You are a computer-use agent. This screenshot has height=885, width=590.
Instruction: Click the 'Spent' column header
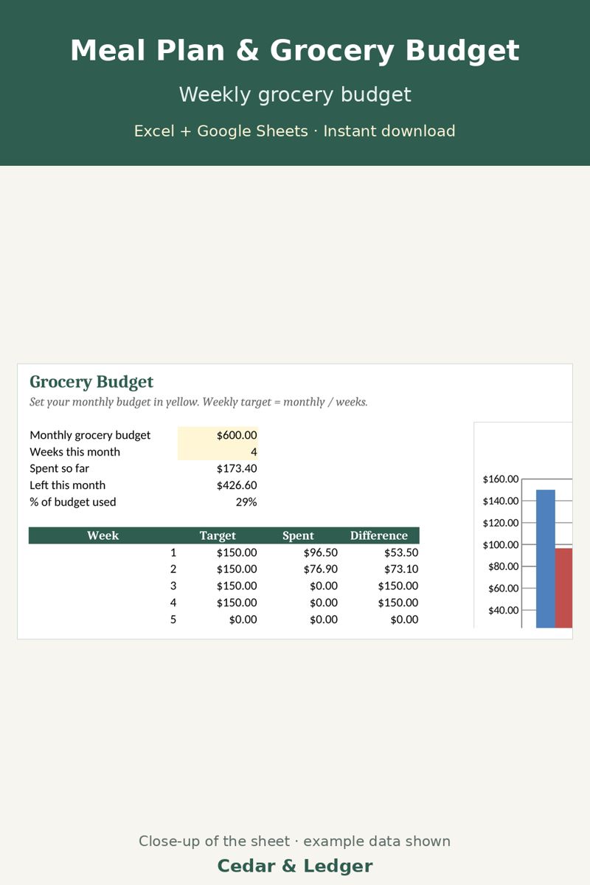(298, 535)
